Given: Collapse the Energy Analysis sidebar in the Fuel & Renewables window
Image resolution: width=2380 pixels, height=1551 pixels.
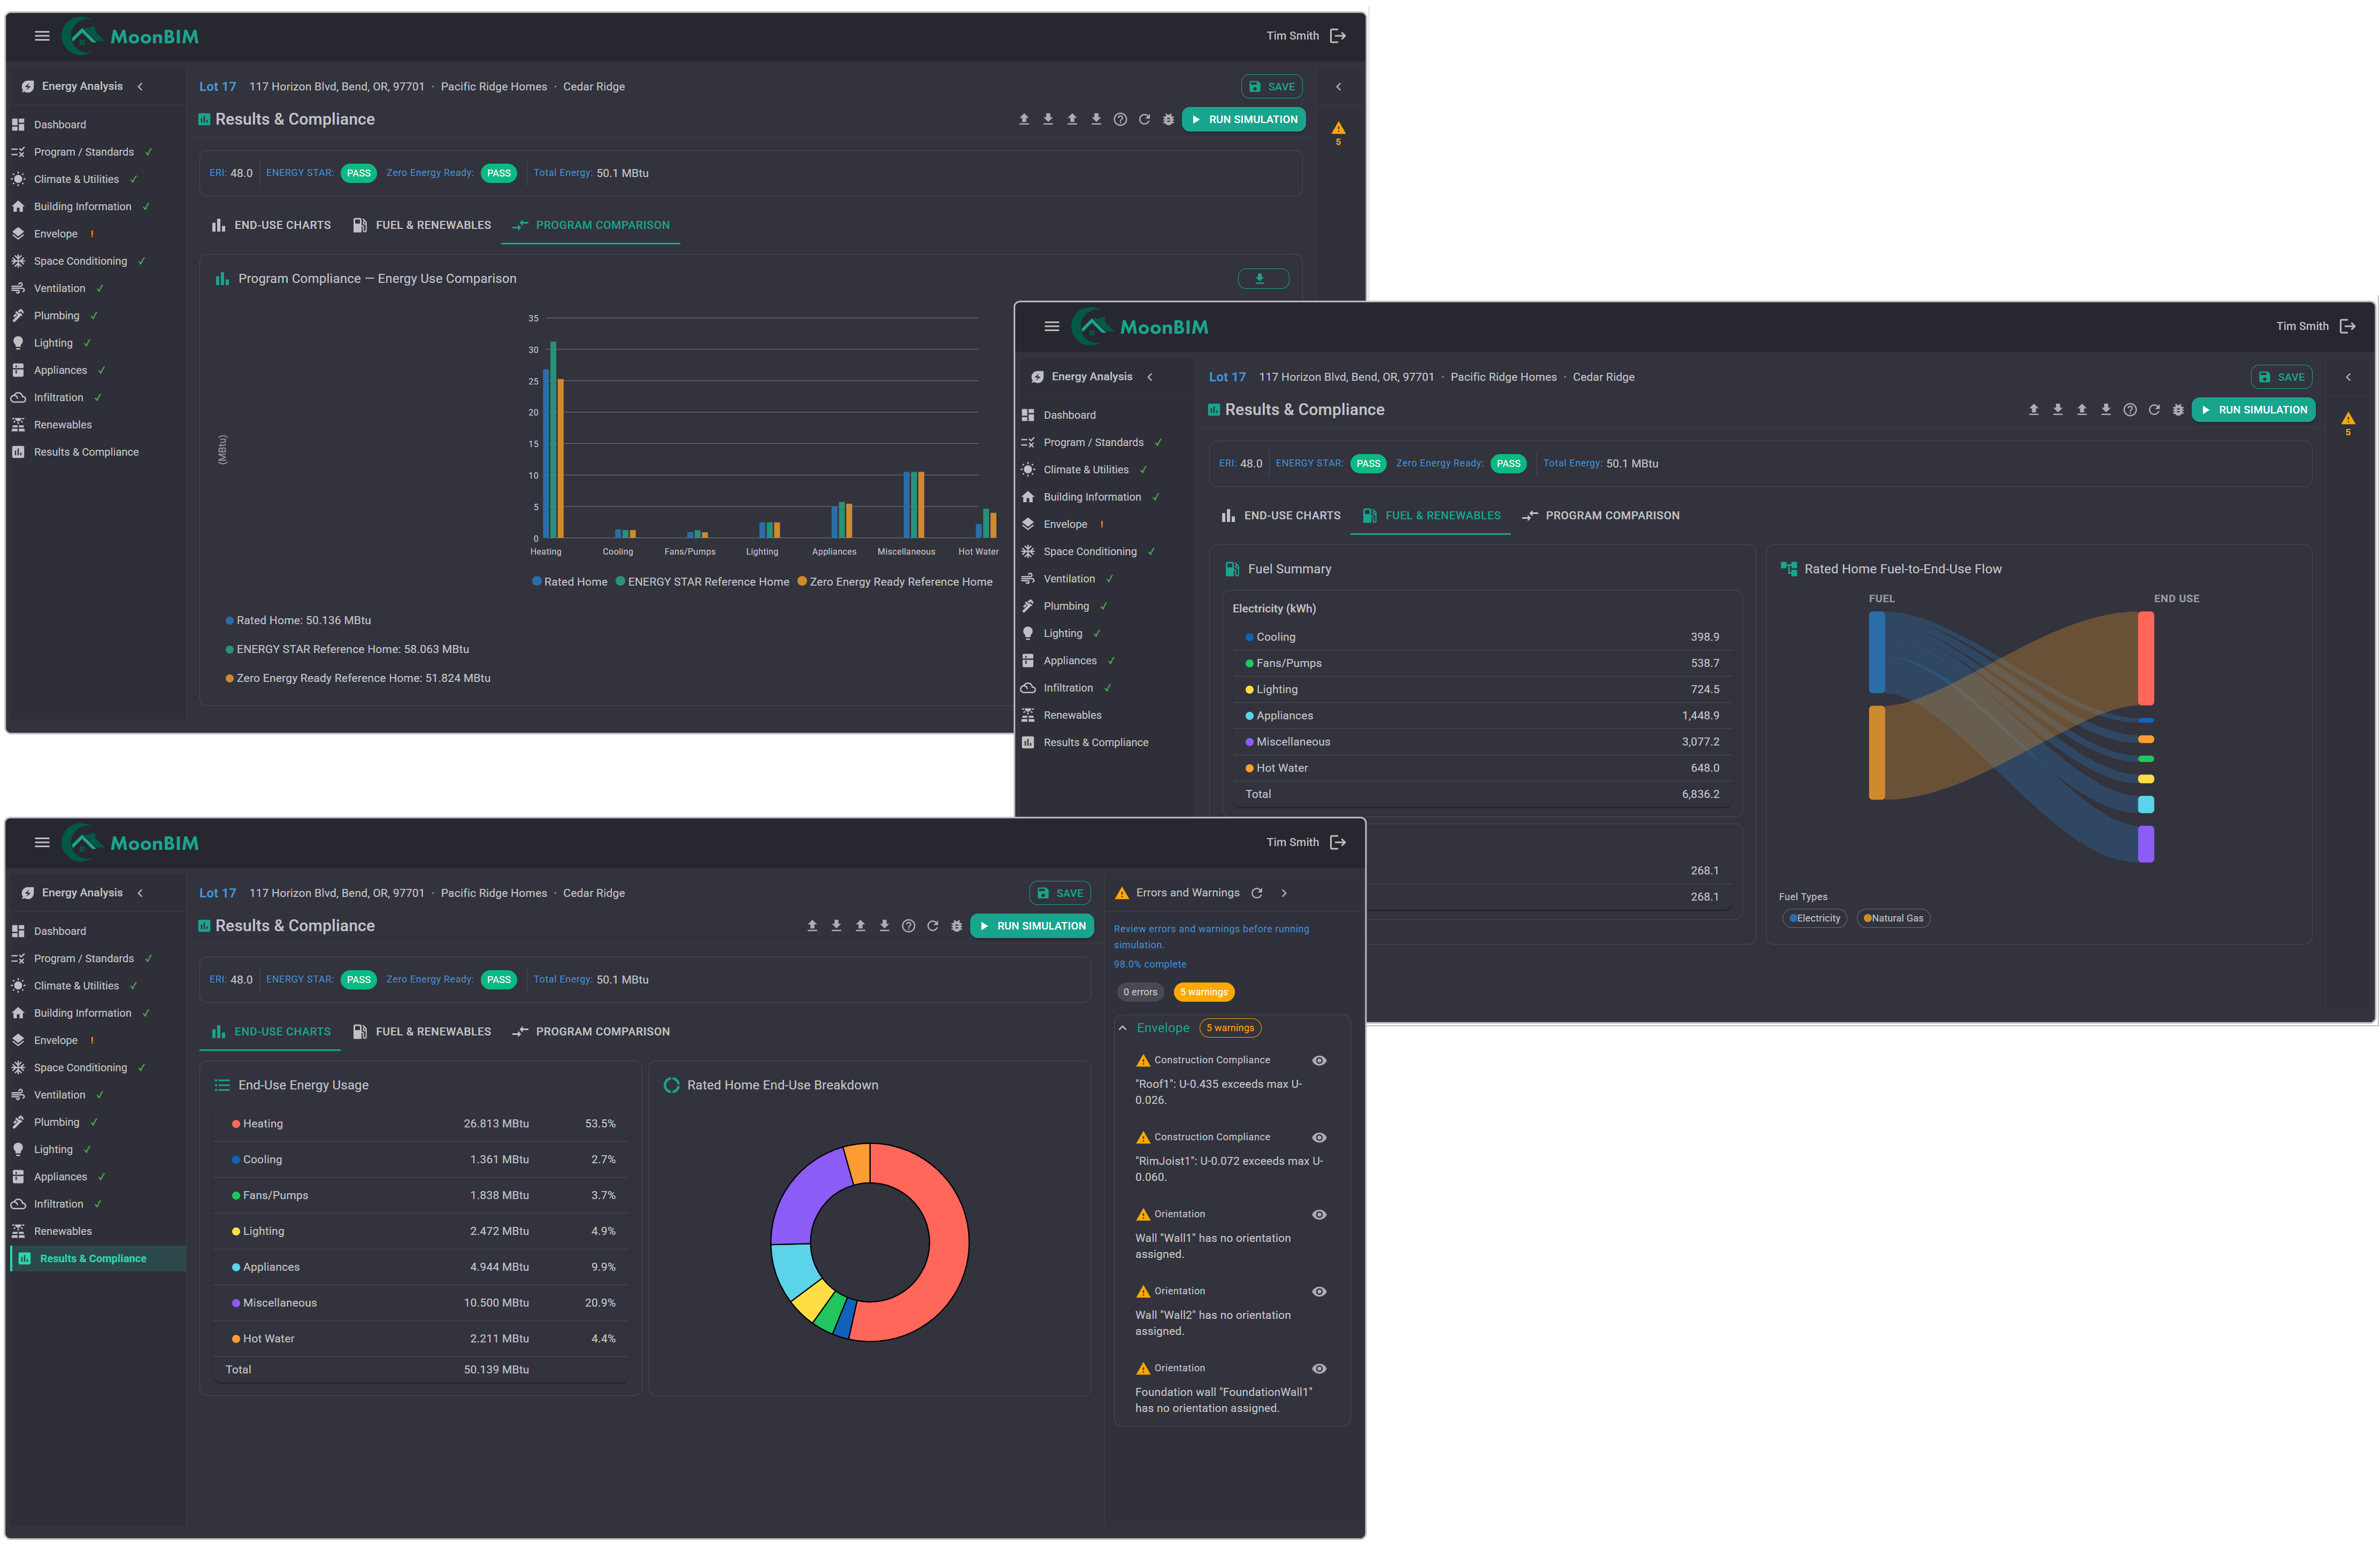Looking at the screenshot, I should [x=1150, y=377].
